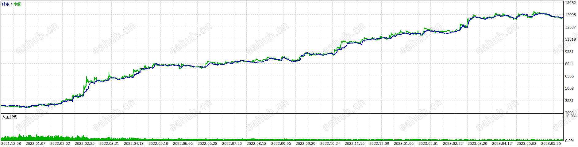The height and width of the screenshot is (147, 578).
Task: Select the 2023.05.25 date label
Action: coord(551,144)
